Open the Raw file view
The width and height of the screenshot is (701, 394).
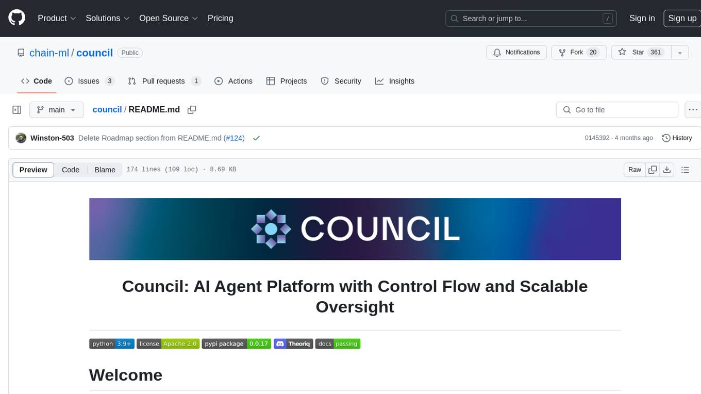pyautogui.click(x=635, y=170)
